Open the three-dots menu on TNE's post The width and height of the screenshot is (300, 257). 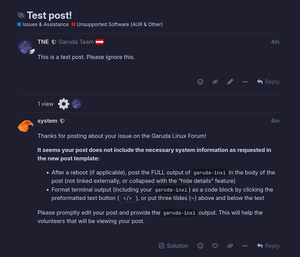pos(245,82)
